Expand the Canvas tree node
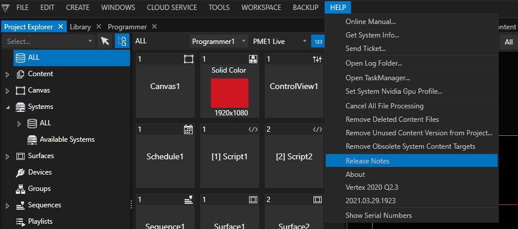The height and width of the screenshot is (229, 518). (x=8, y=91)
